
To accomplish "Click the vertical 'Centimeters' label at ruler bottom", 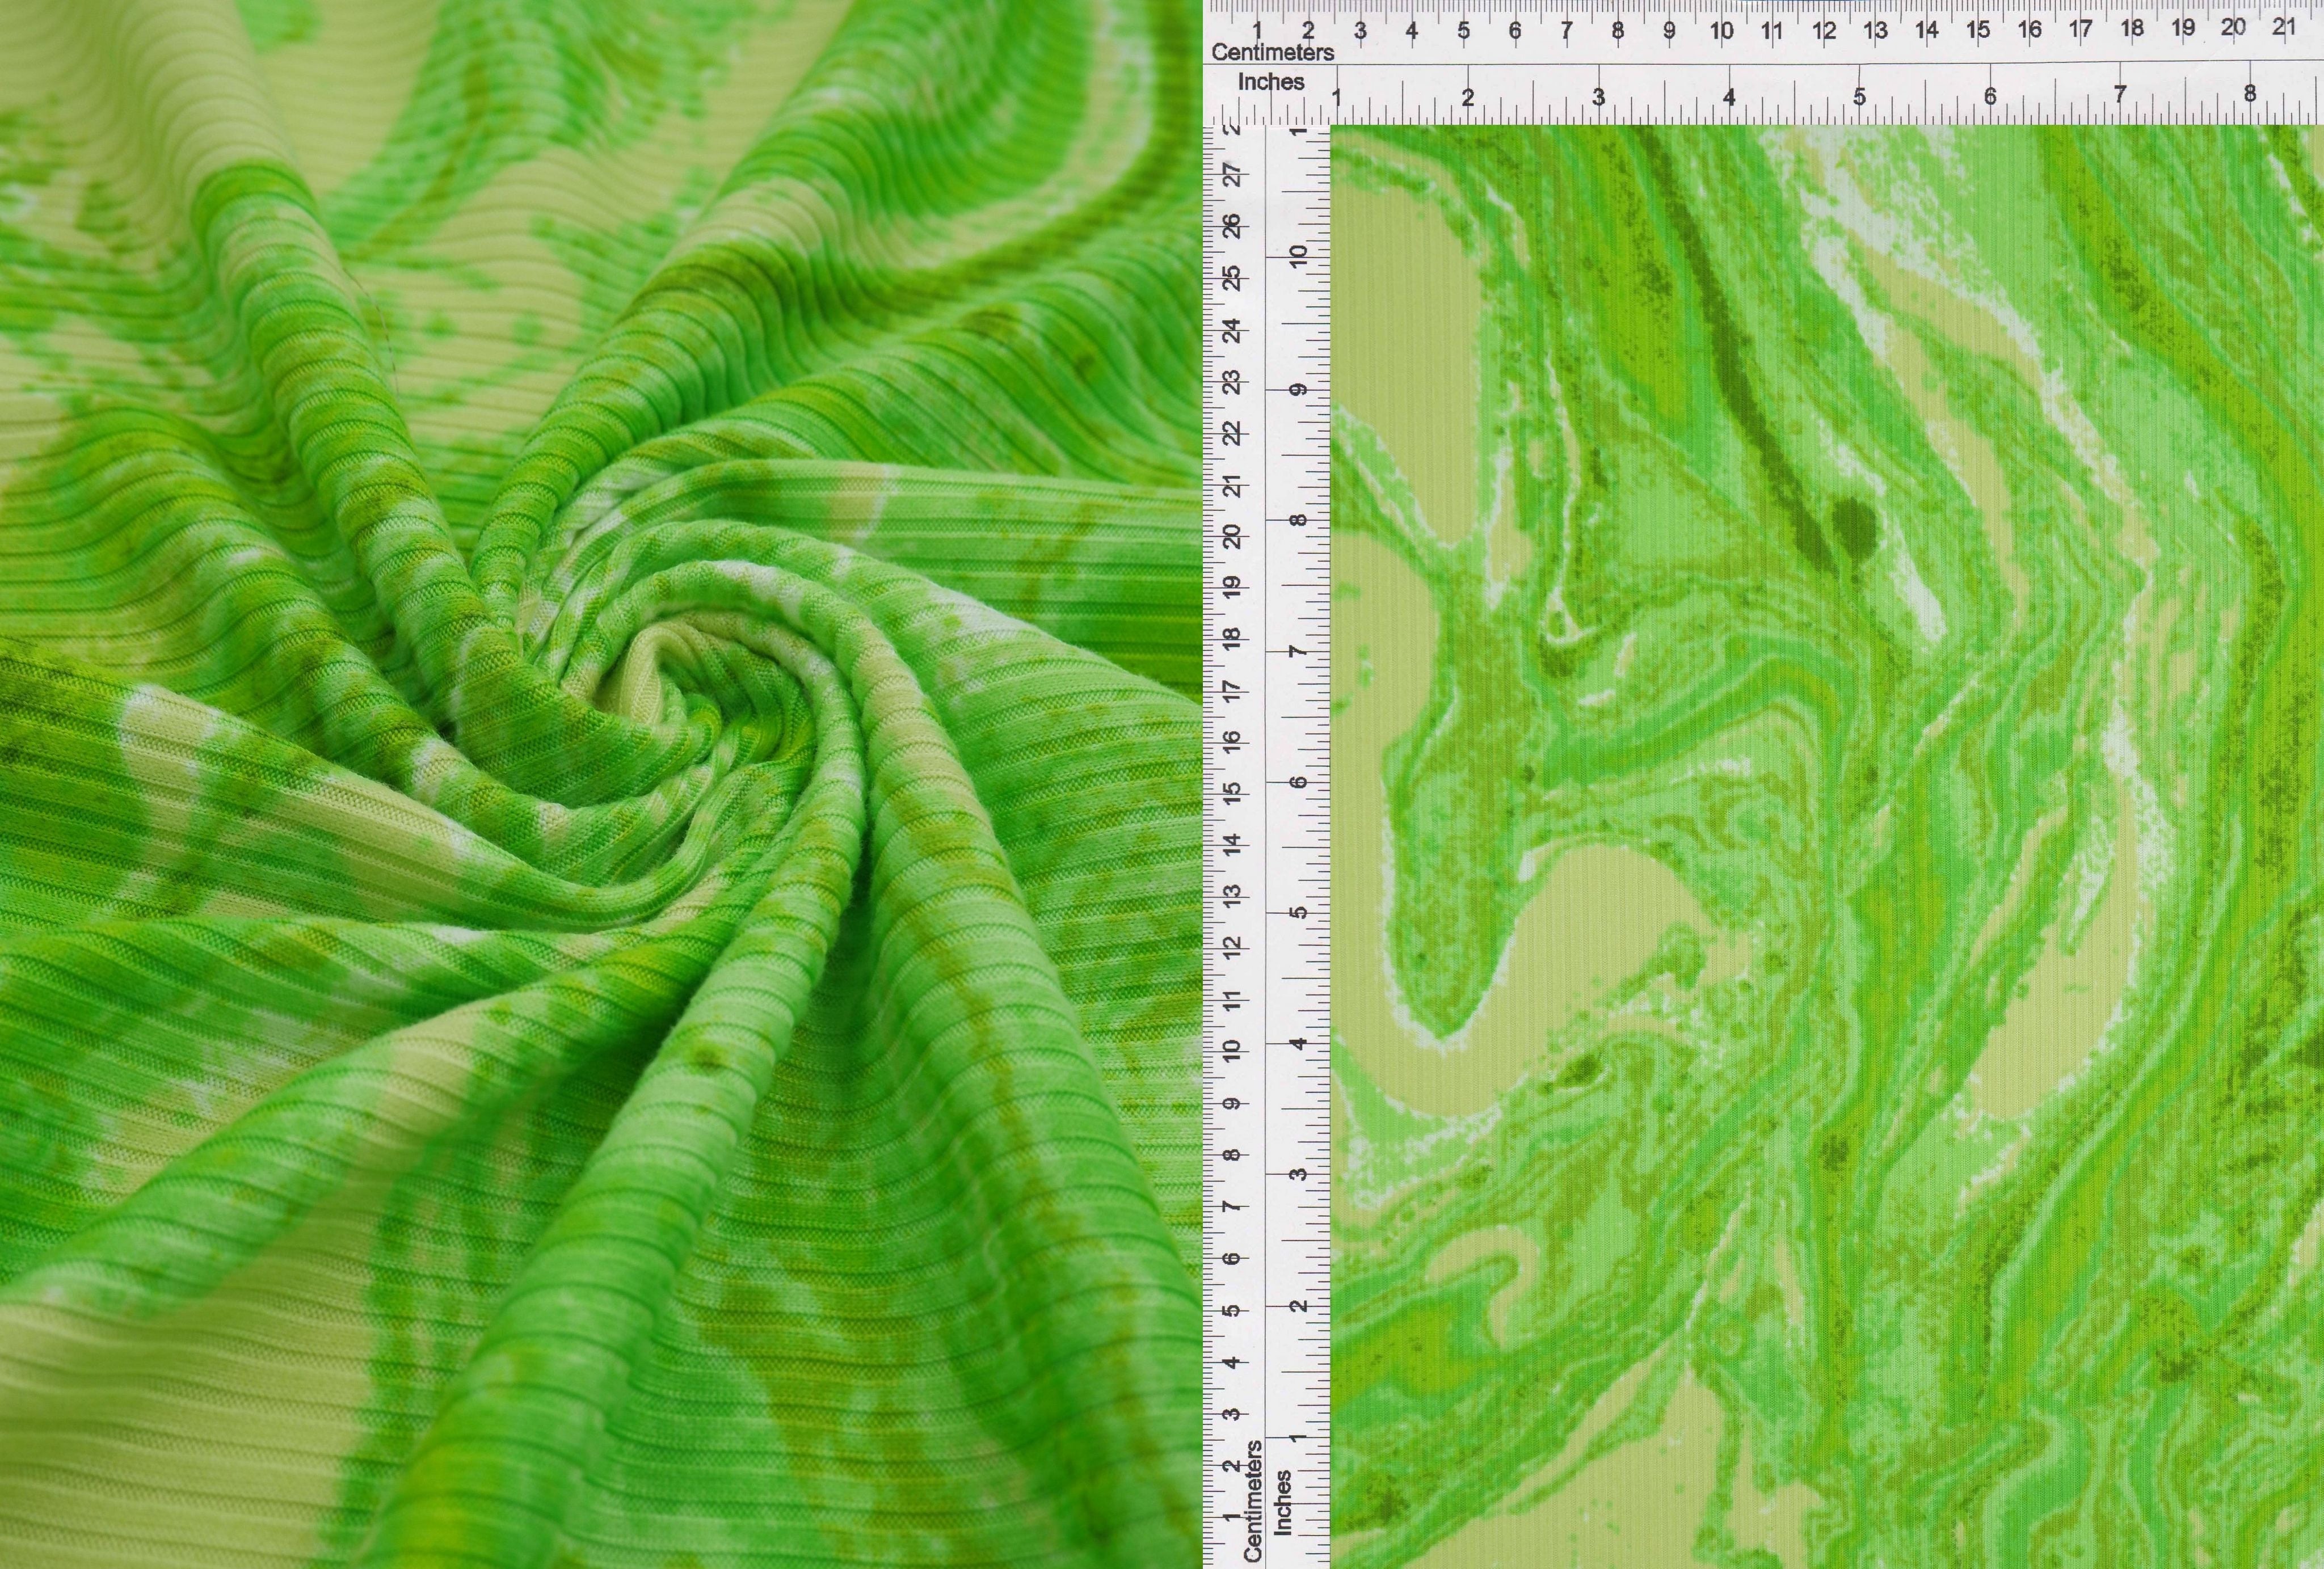I will click(1253, 1500).
